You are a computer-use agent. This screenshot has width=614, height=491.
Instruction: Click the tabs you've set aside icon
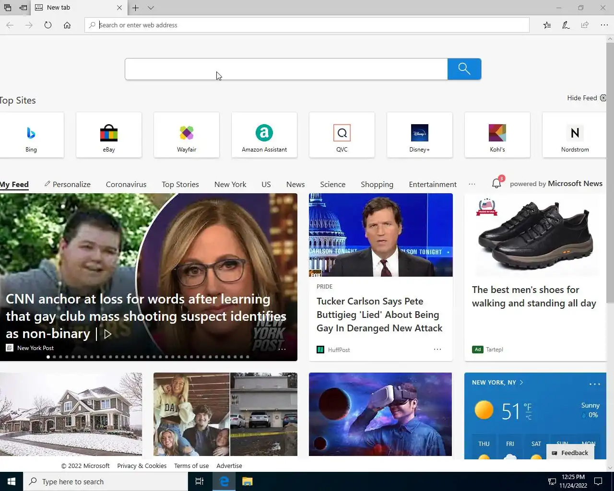point(8,8)
